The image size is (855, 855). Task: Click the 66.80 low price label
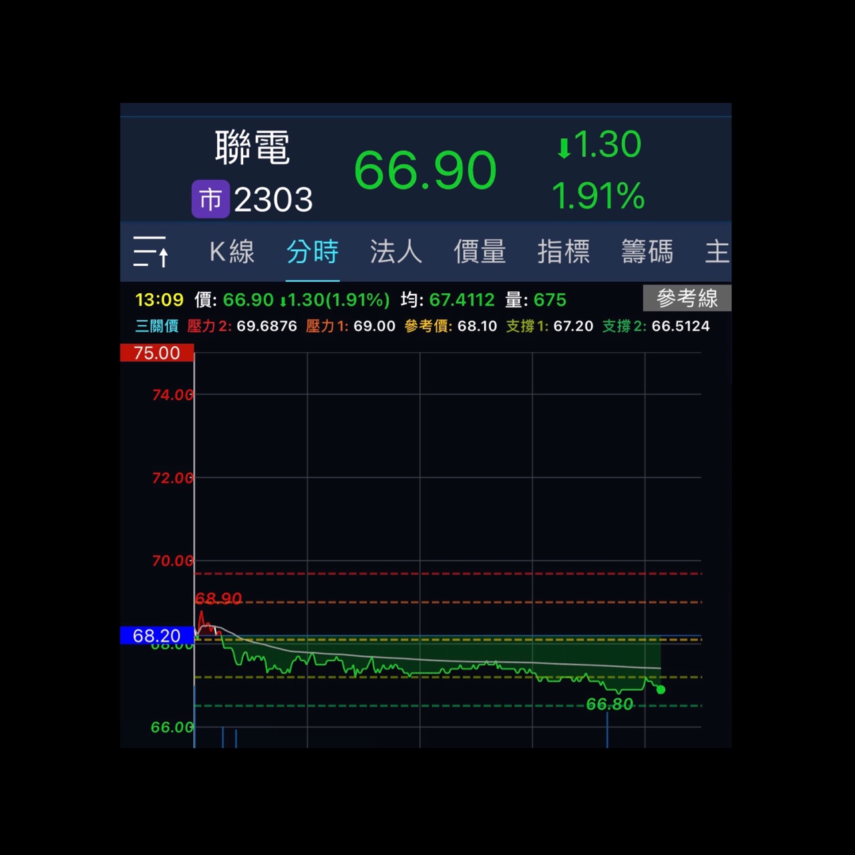pyautogui.click(x=609, y=704)
